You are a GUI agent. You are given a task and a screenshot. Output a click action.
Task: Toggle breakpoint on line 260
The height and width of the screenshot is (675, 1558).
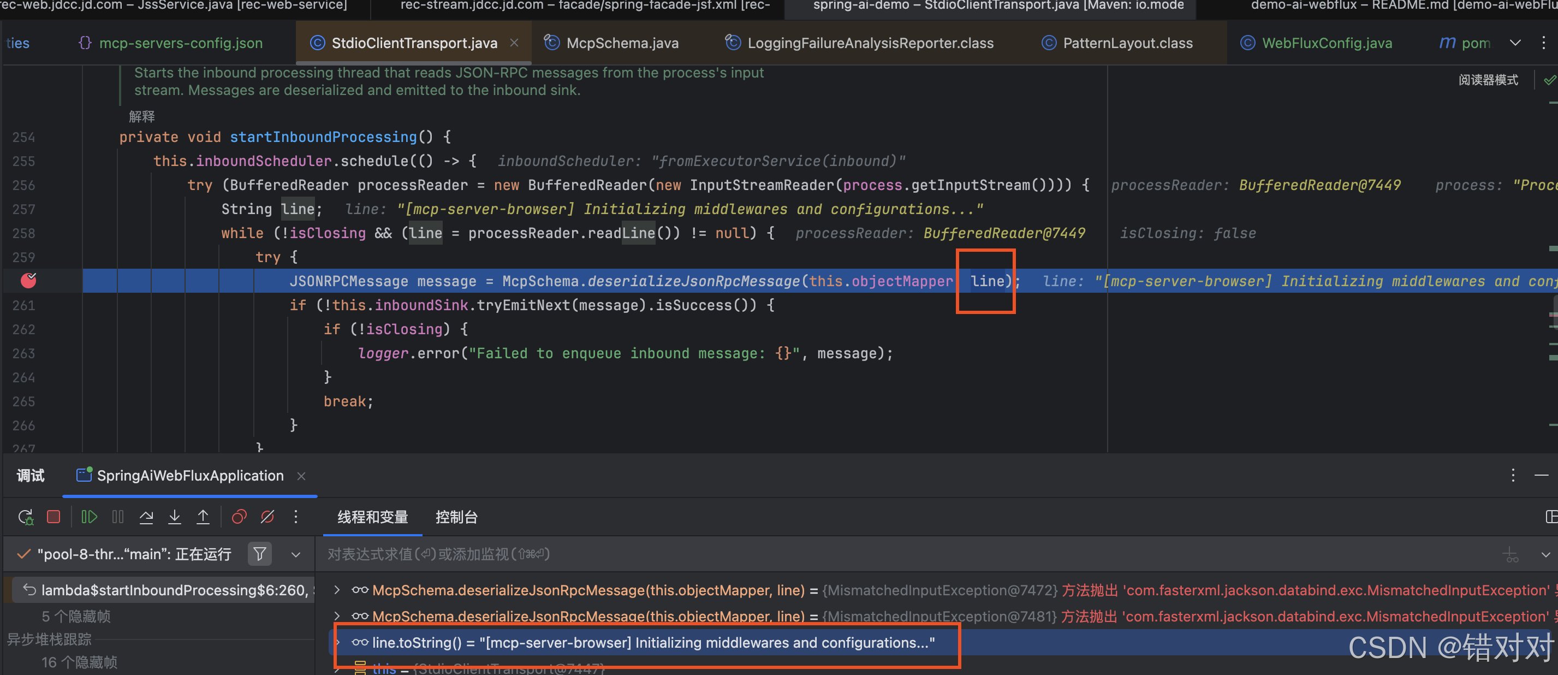[28, 281]
